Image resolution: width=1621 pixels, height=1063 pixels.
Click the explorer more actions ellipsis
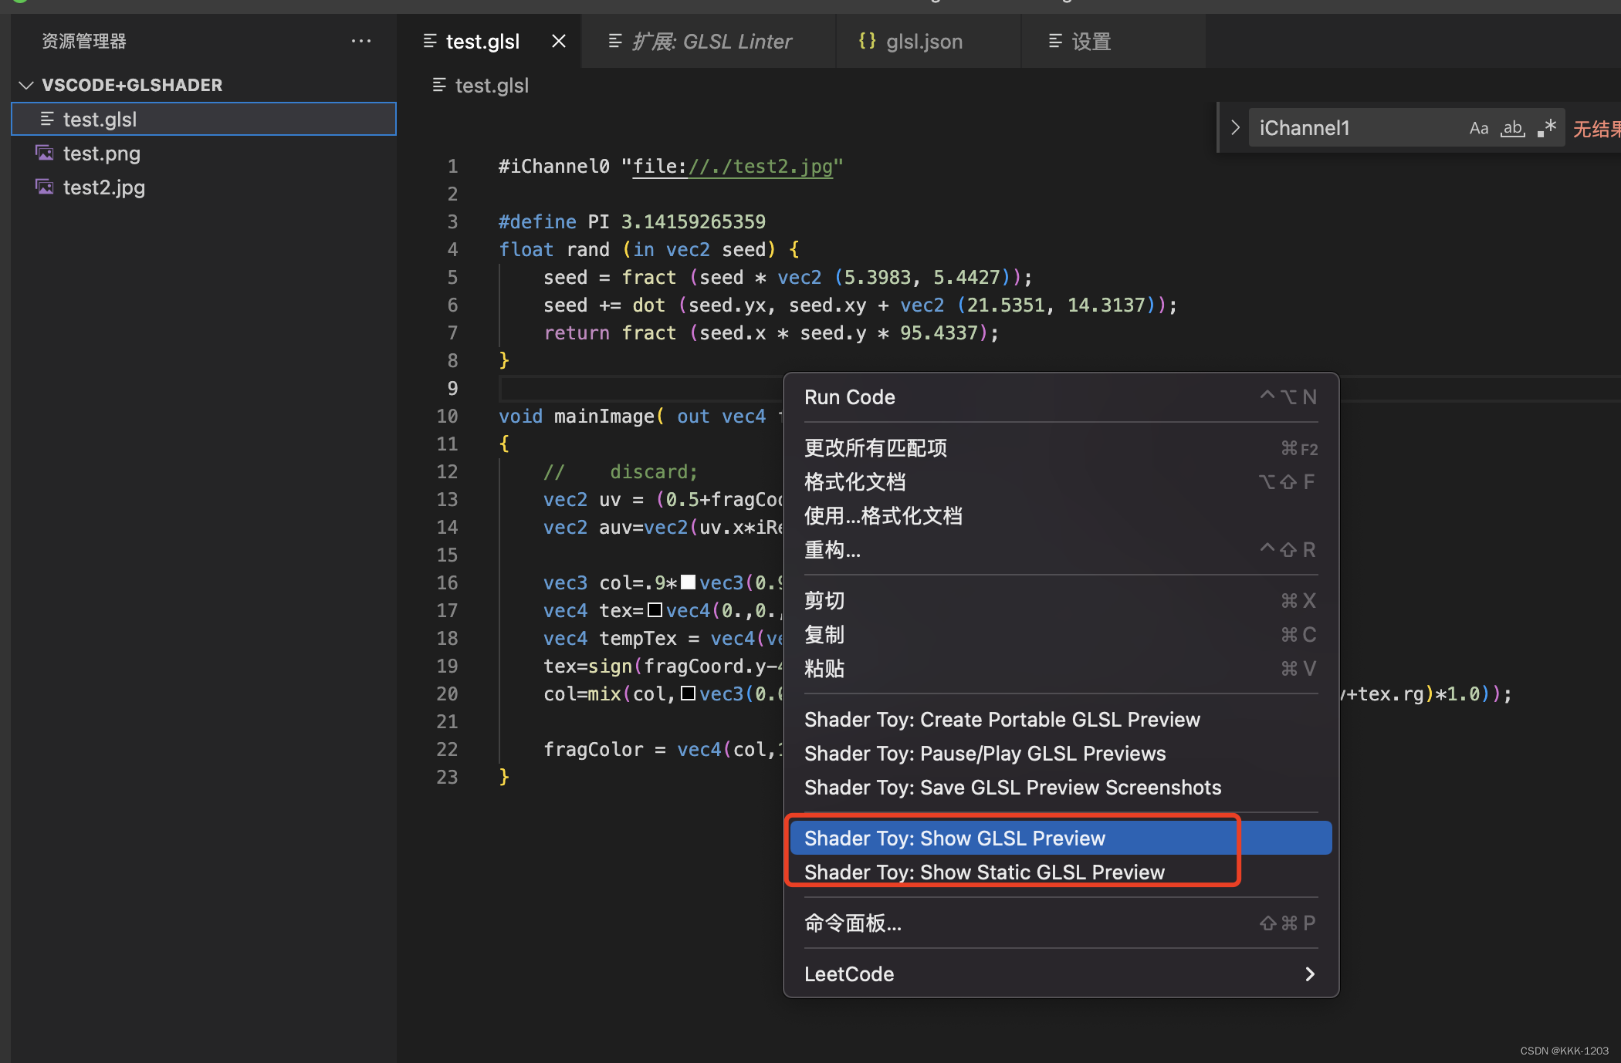pos(360,41)
